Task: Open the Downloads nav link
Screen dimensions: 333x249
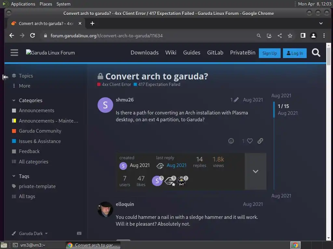Action: pos(144,53)
